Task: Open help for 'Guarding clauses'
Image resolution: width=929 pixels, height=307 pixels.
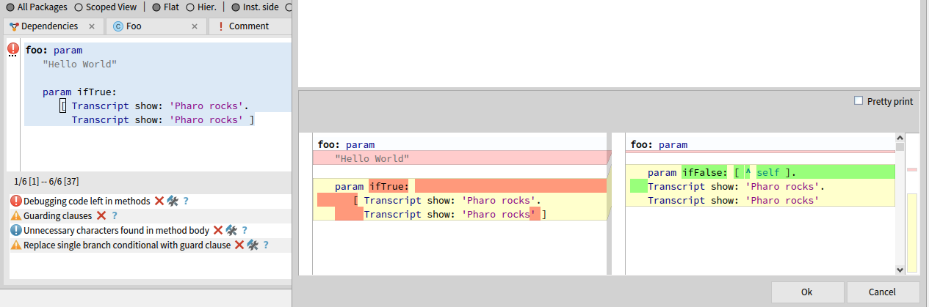Action: pos(114,215)
